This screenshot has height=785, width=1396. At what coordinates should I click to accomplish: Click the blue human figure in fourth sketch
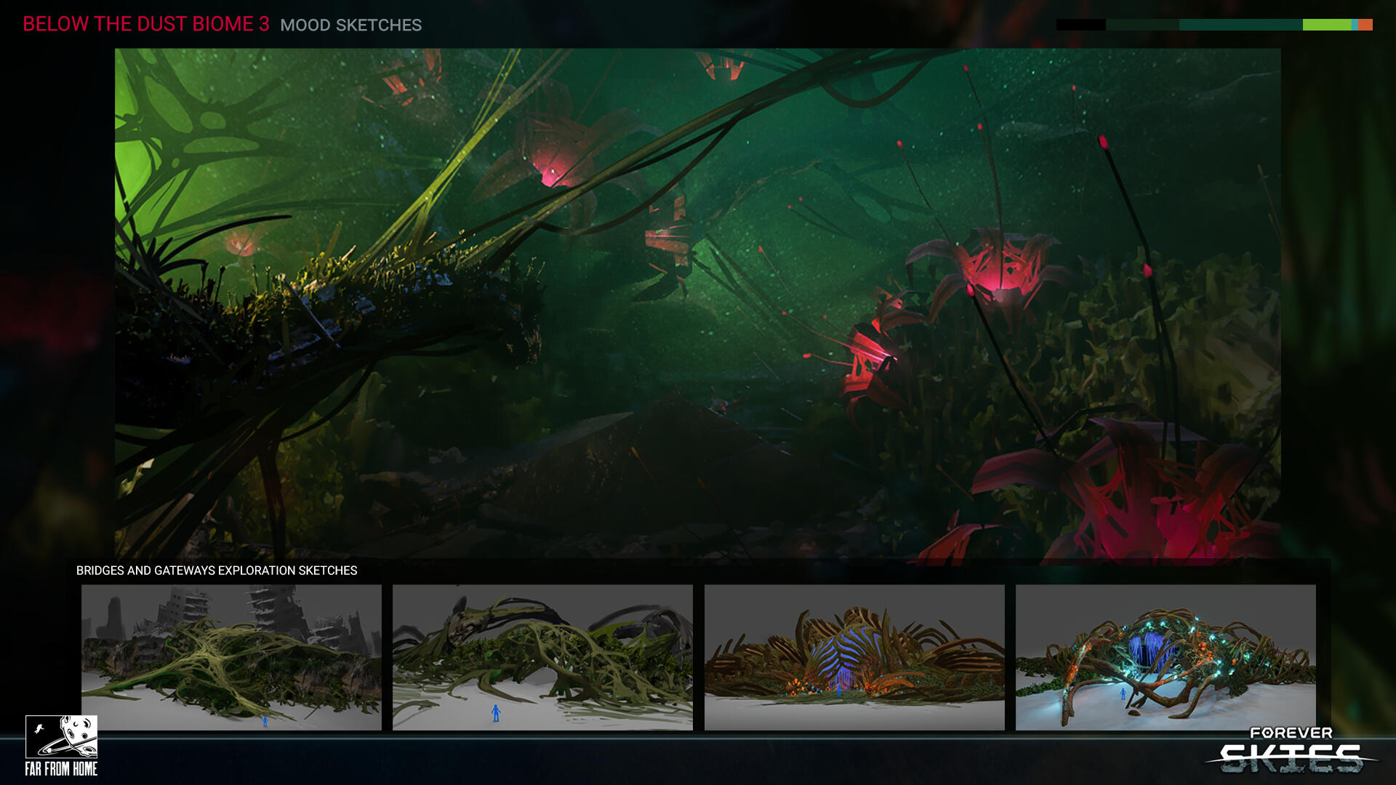(x=1123, y=694)
